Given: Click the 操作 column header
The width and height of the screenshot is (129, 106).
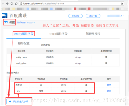Looking at the screenshot, I should coord(109,79).
